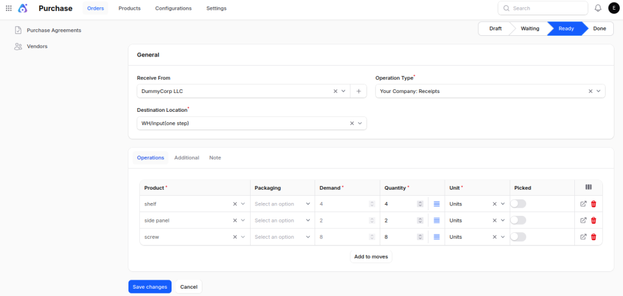Toggle Picked for the shelf row

tap(518, 204)
